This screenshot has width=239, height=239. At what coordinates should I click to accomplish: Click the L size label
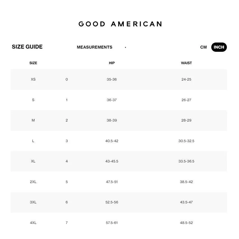pyautogui.click(x=33, y=141)
